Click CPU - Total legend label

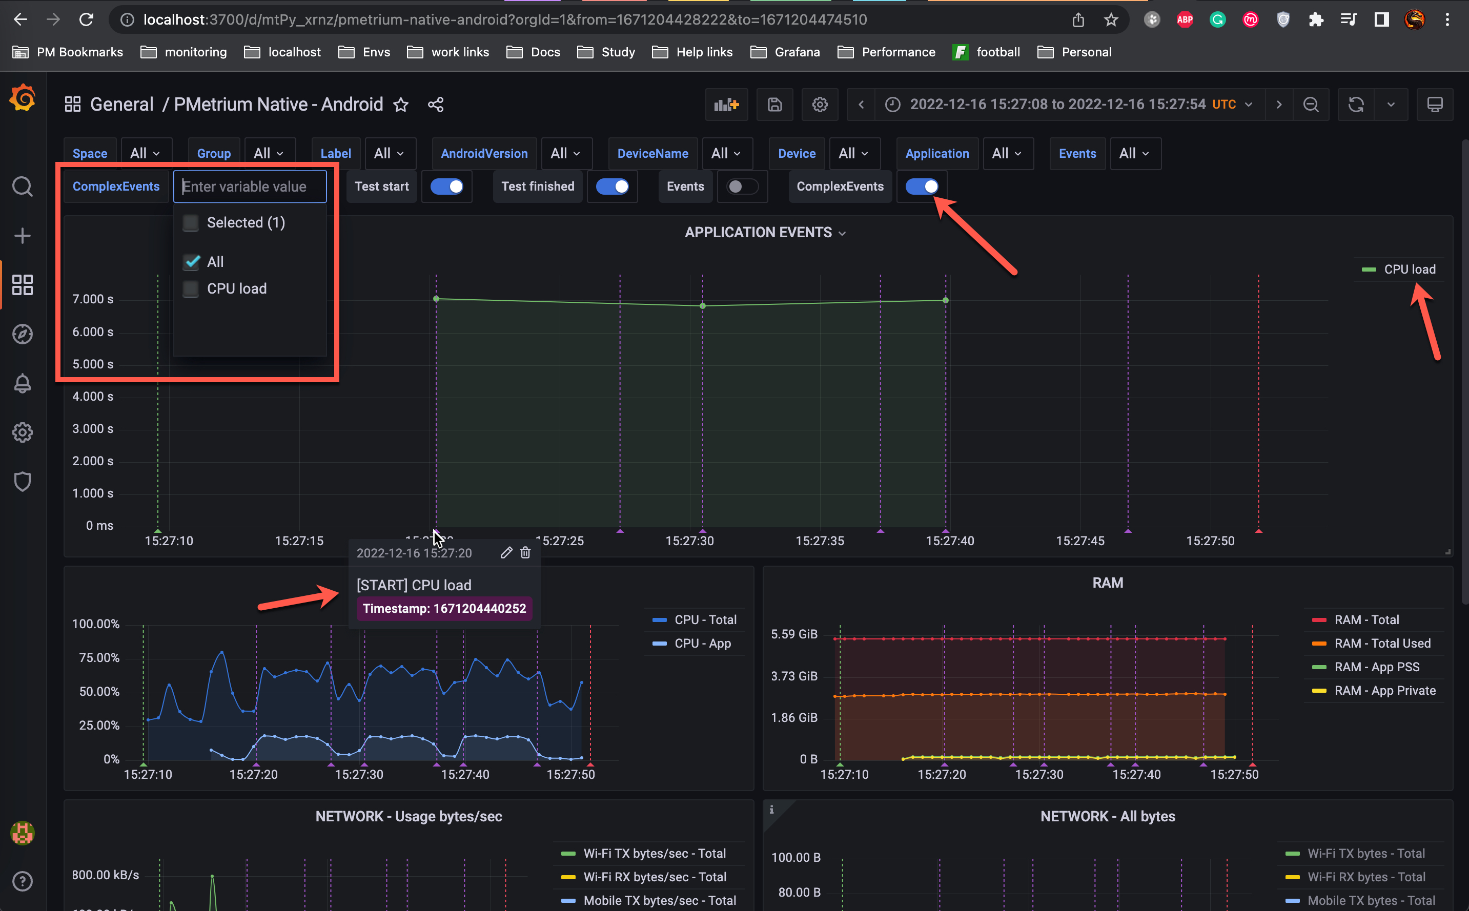705,619
